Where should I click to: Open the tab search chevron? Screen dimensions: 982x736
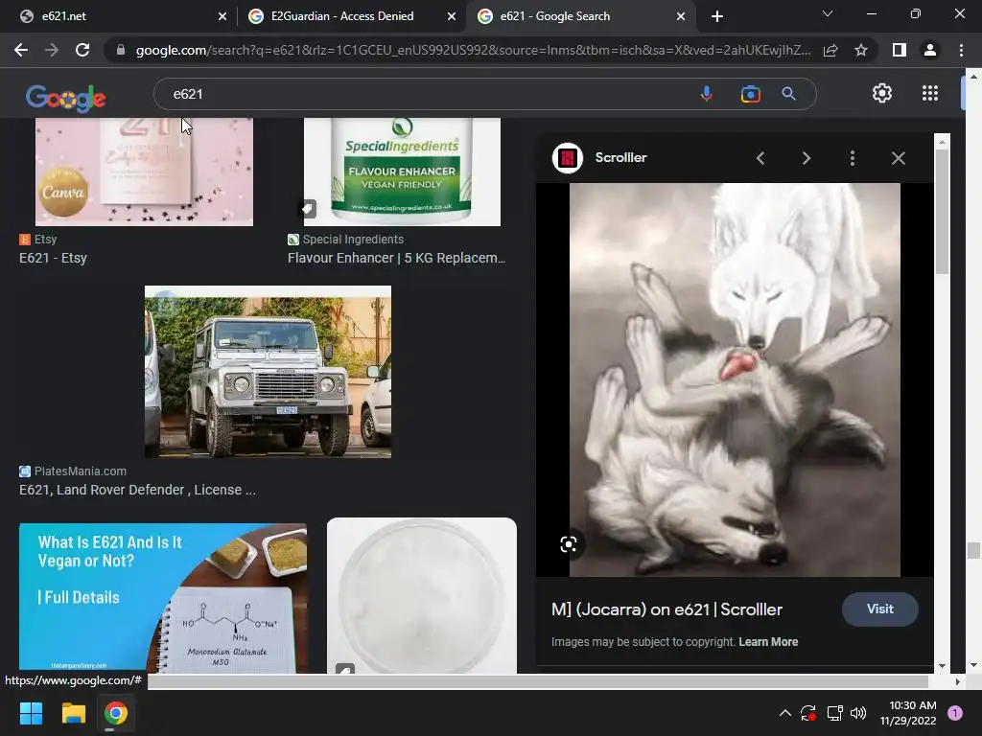(828, 13)
